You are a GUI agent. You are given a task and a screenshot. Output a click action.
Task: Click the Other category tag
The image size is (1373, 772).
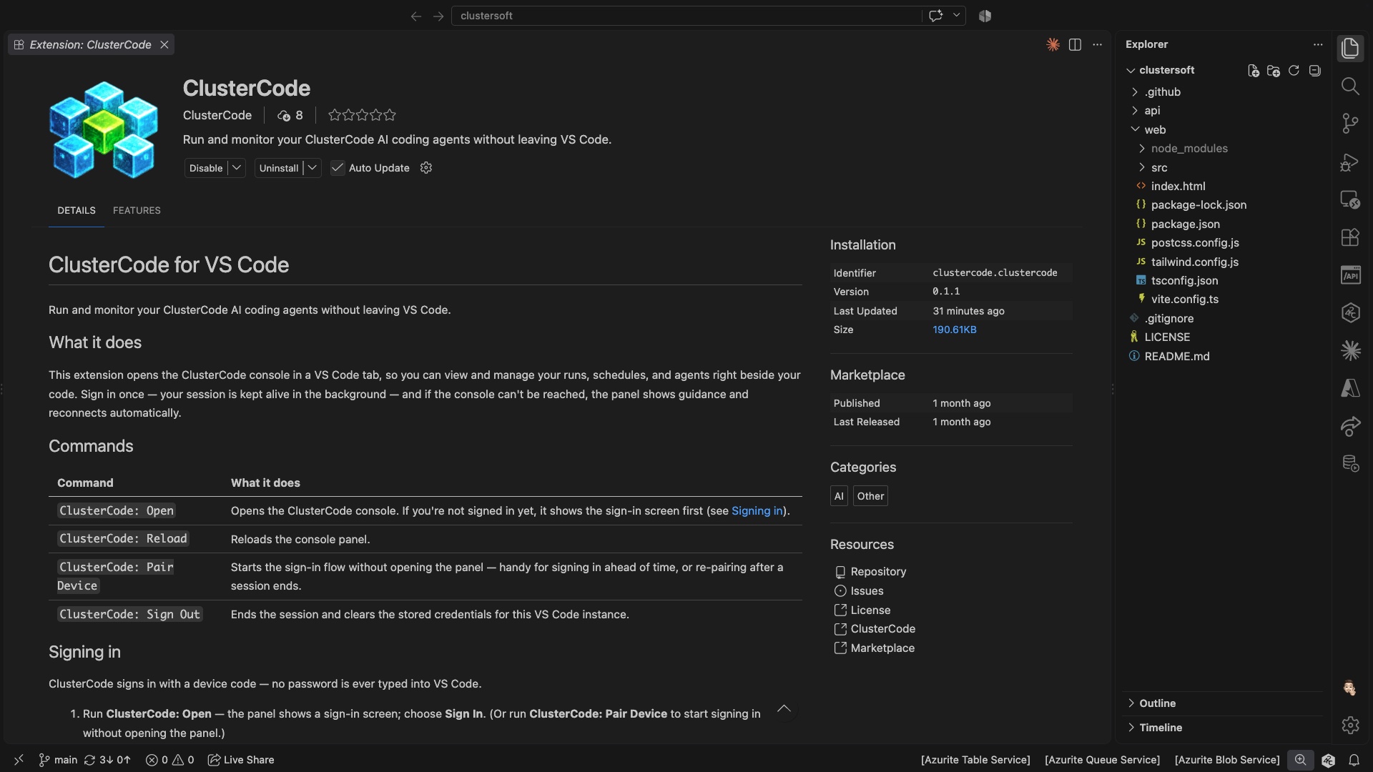(x=870, y=496)
